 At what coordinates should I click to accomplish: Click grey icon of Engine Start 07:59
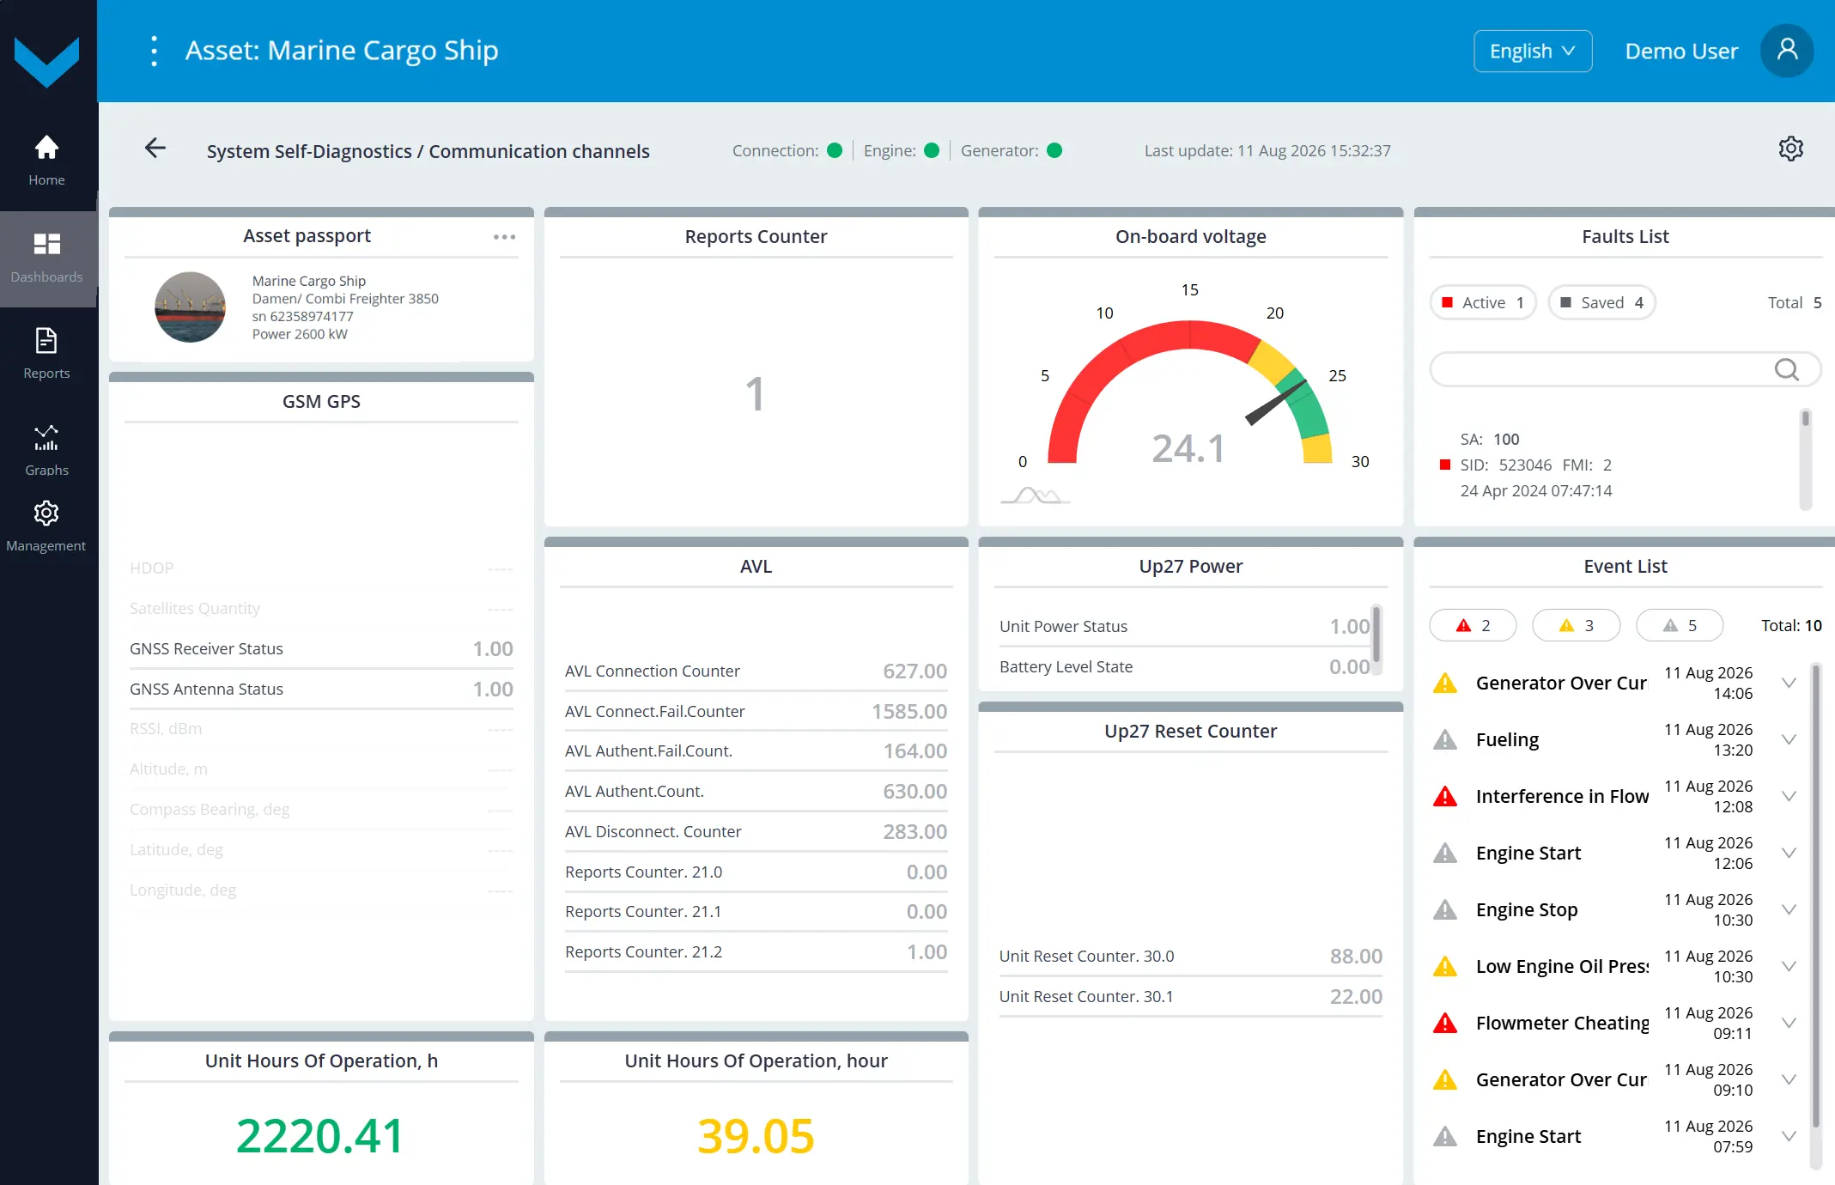1445,1136
